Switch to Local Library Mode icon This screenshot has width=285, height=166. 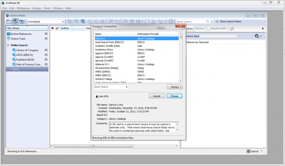[x=9, y=22]
